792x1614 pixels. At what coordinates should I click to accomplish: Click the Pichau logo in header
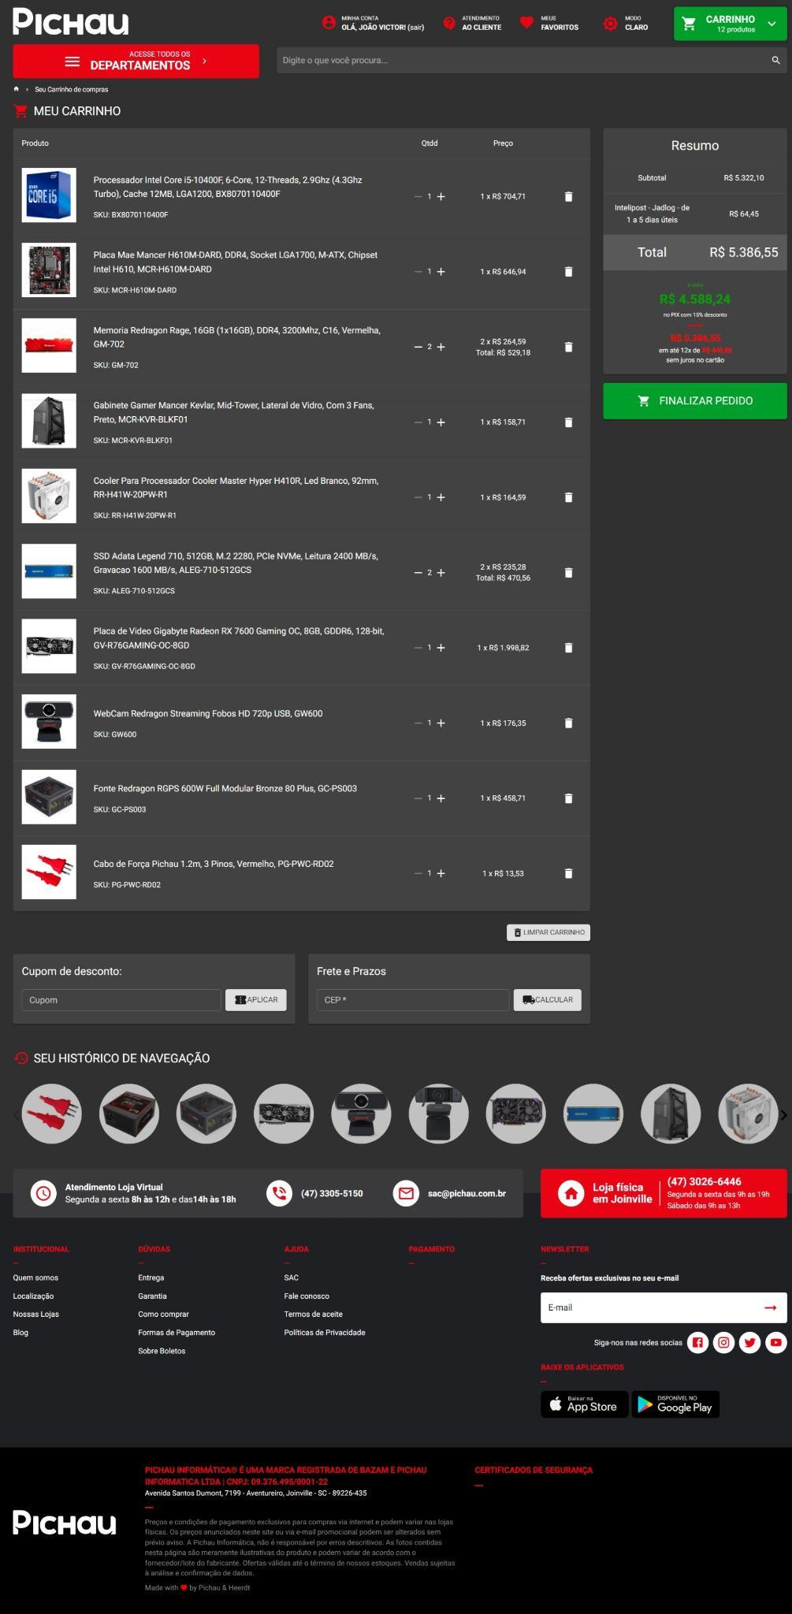click(70, 22)
